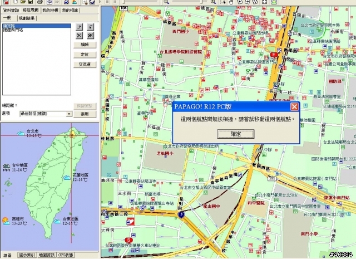The width and height of the screenshot is (356, 259).
Task: Click the red-white store icon near 和平西路三段
Action: click(x=131, y=221)
